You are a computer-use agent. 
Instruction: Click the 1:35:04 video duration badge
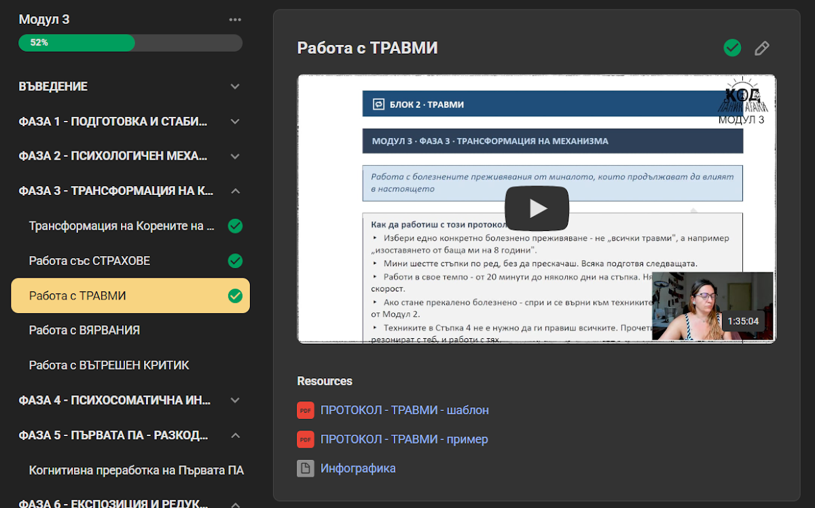[743, 321]
